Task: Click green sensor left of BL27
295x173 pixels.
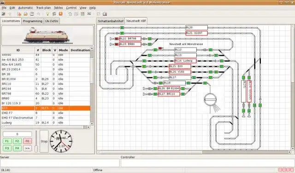Action: (155, 94)
